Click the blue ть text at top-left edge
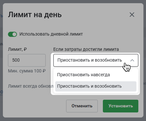 (1, 16)
